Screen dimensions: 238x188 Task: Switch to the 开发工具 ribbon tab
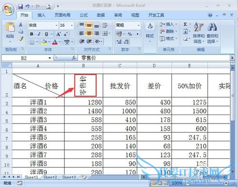(x=156, y=15)
